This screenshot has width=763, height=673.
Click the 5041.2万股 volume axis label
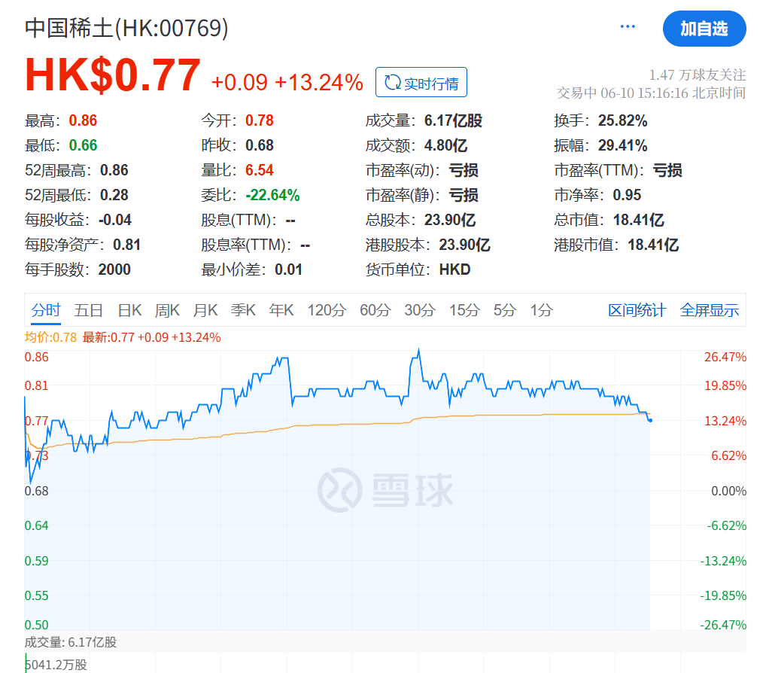(x=56, y=665)
